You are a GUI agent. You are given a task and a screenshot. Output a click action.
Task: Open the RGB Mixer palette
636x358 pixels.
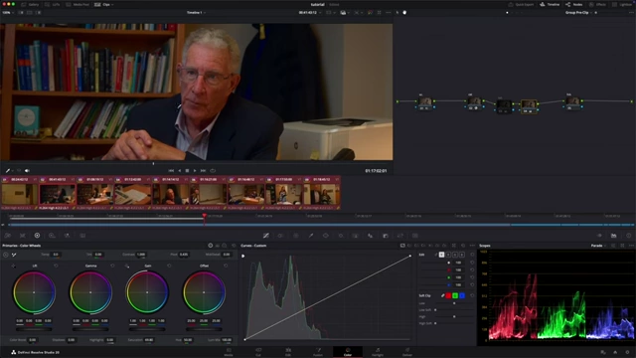[67, 236]
